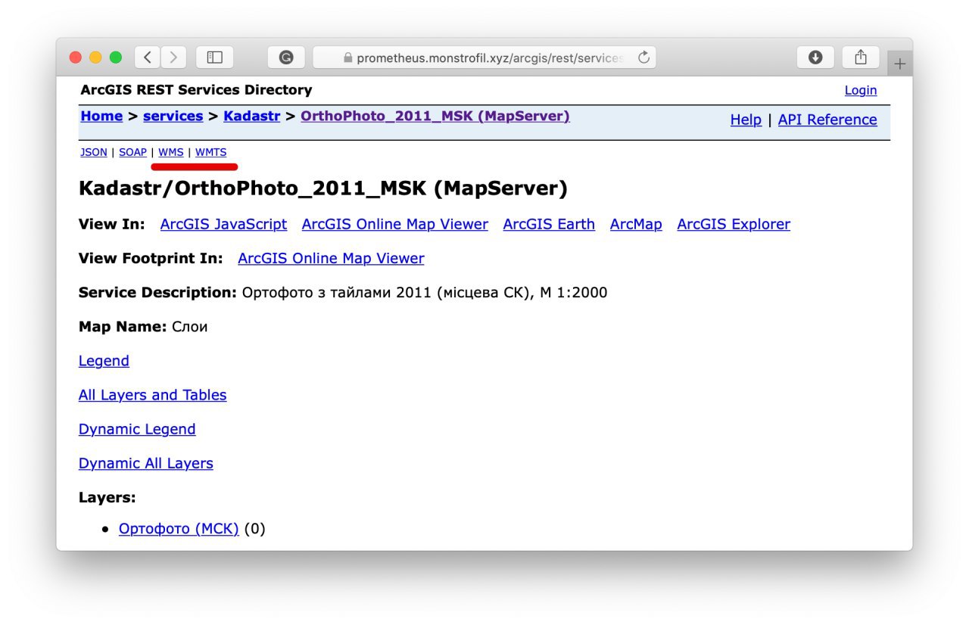Click the 'Layers:' label
The image size is (969, 625).
coord(107,497)
